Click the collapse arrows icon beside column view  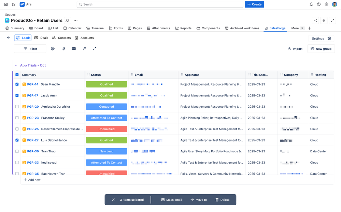coord(85,49)
